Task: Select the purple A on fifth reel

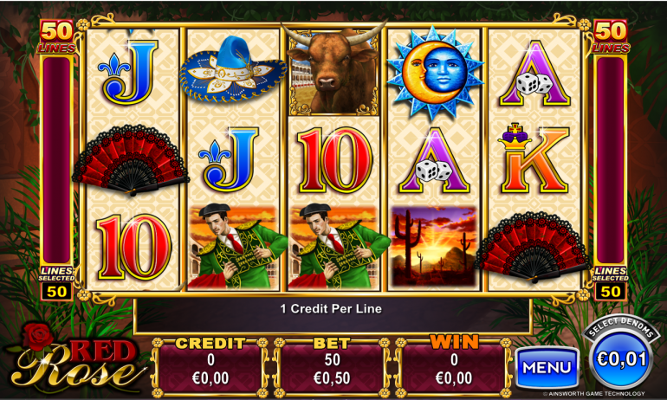Action: [534, 74]
